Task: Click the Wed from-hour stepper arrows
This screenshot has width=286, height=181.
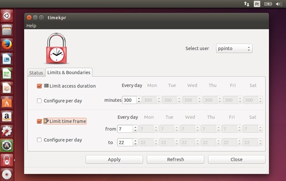Action: pyautogui.click(x=197, y=129)
